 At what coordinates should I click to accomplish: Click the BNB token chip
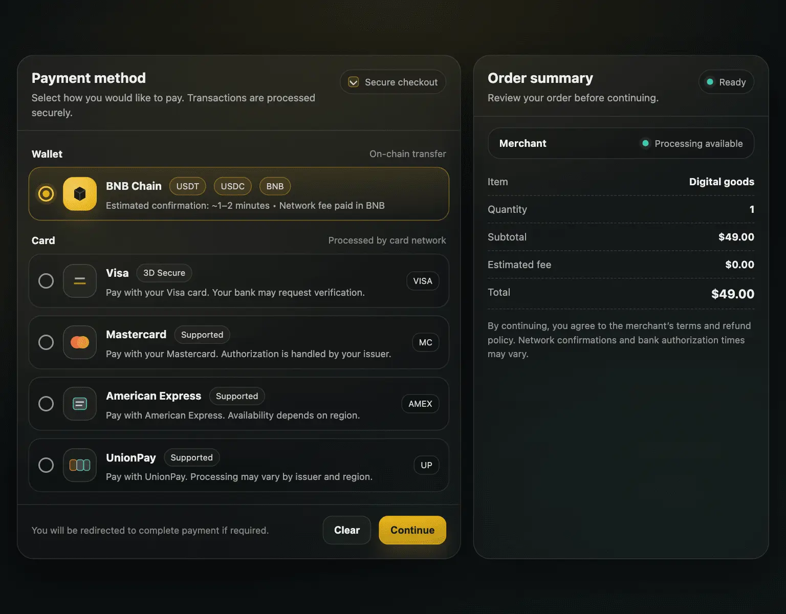click(275, 186)
